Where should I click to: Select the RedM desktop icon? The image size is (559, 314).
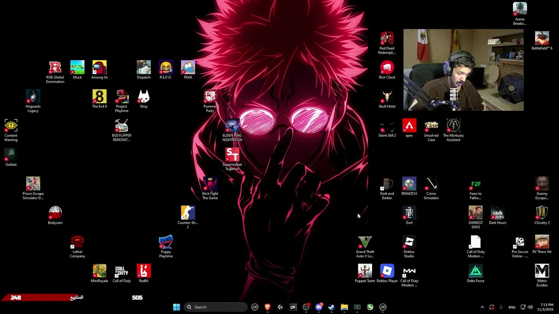point(144,274)
